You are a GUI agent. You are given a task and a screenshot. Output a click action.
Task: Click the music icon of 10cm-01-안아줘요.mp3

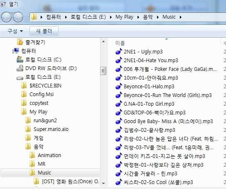pos(119,78)
